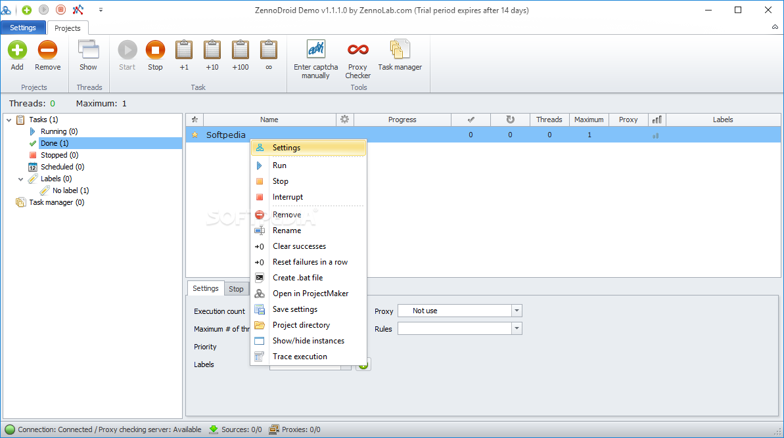Choose Run in context menu
The image size is (784, 438).
click(x=308, y=165)
